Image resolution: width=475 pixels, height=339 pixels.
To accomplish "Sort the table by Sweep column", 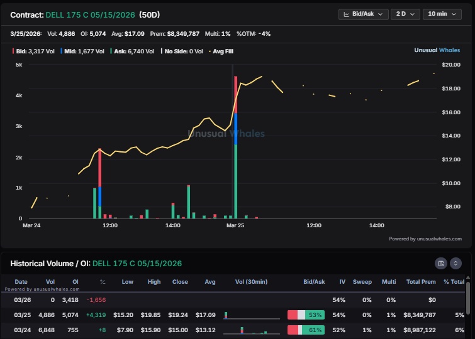I will coord(362,282).
